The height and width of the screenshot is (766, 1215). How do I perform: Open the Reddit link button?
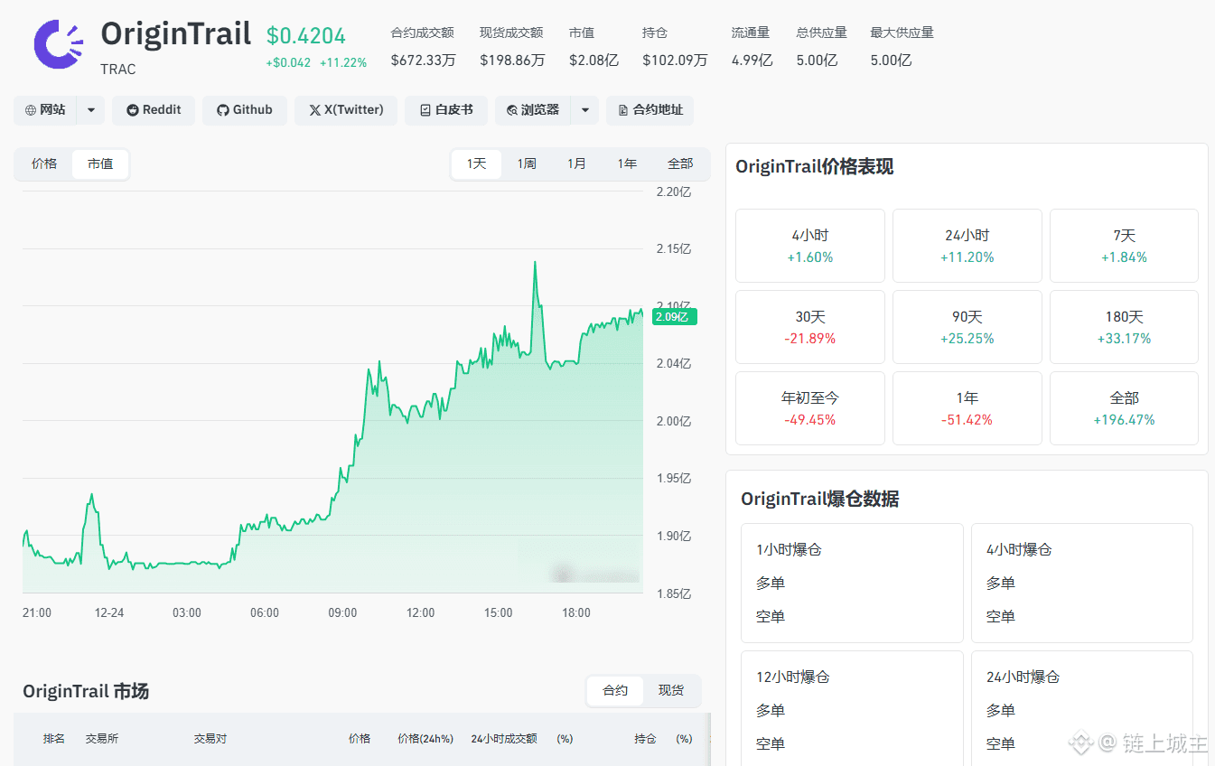point(154,110)
